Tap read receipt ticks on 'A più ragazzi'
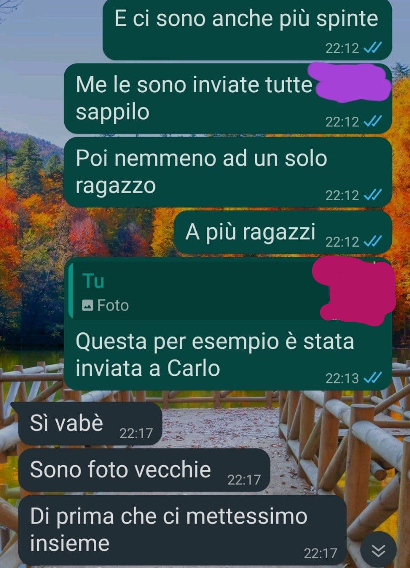The image size is (410, 568). click(x=372, y=241)
